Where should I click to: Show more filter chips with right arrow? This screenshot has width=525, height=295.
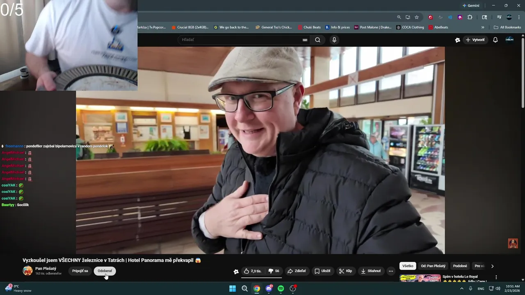point(492,266)
